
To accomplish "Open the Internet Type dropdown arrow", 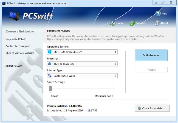I will click(115, 76).
